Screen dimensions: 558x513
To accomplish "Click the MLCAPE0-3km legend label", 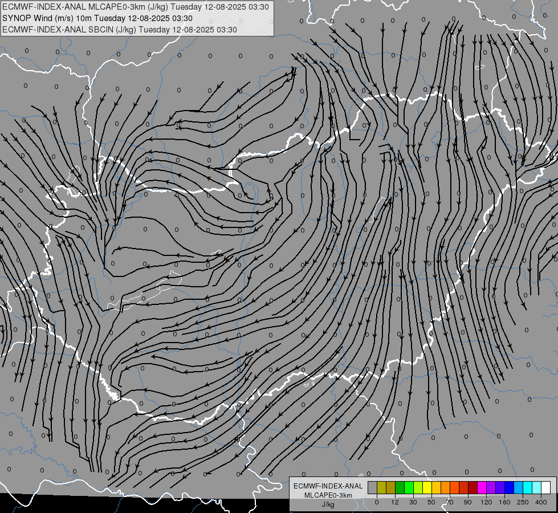I will [328, 495].
